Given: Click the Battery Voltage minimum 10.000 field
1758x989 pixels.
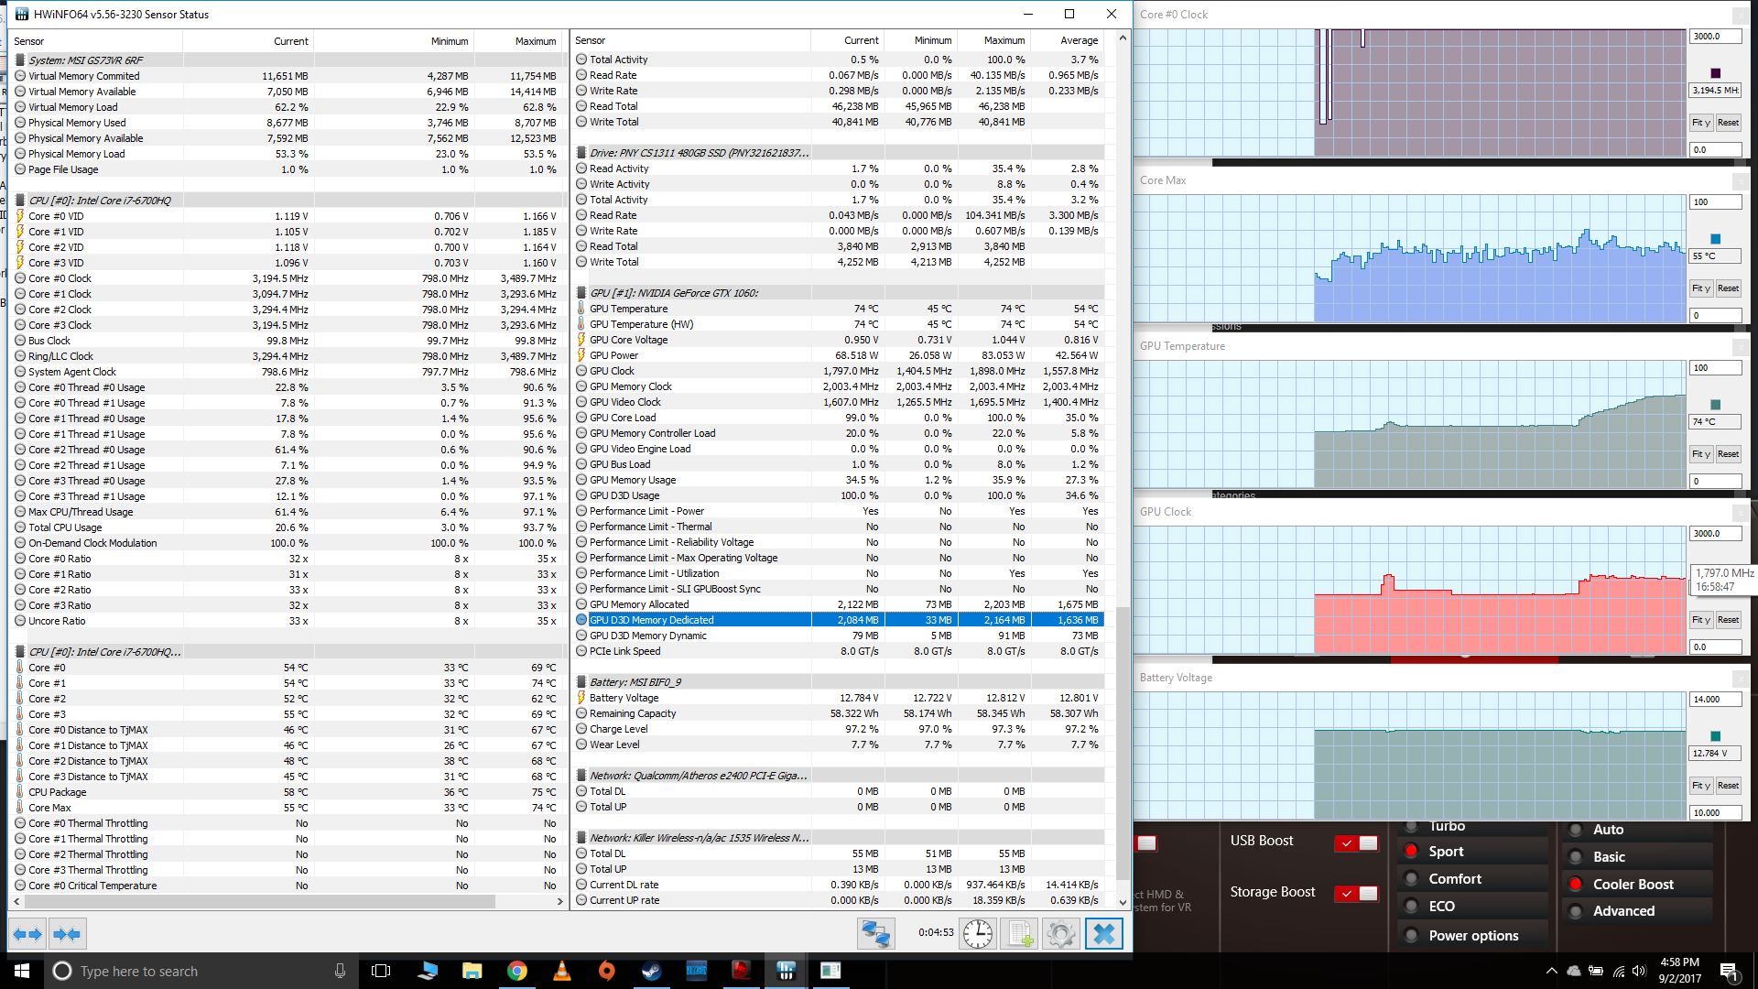Looking at the screenshot, I should click(x=1715, y=813).
